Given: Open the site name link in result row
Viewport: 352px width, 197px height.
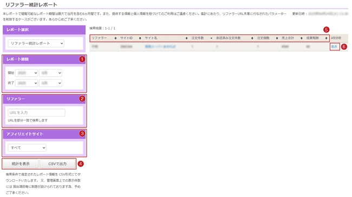Looking at the screenshot, I should pos(160,46).
